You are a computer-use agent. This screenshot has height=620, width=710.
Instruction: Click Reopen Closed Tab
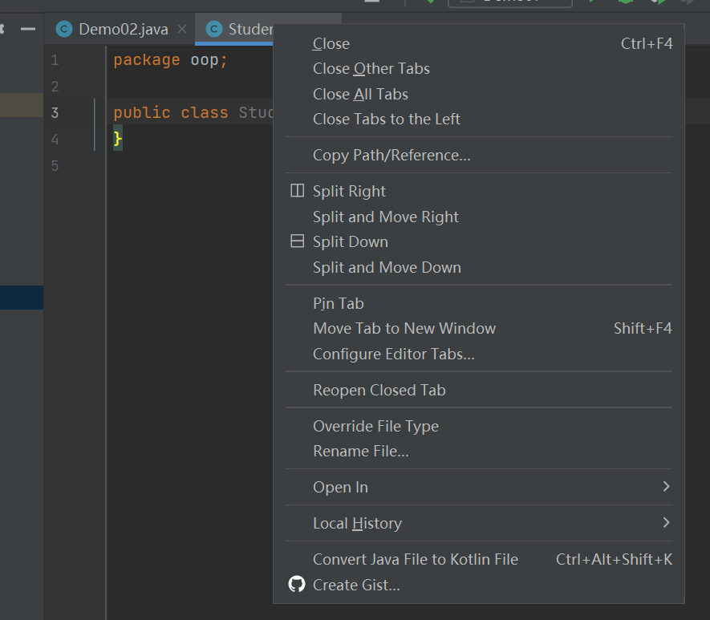click(379, 390)
